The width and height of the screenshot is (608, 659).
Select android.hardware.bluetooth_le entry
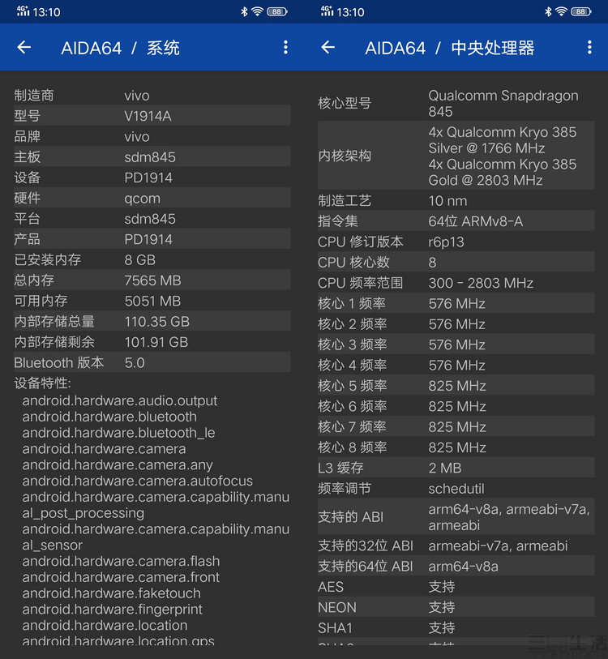(118, 433)
